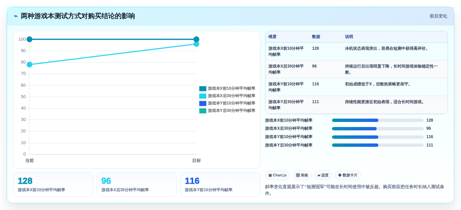Click the cyan data point at 当前
The image size is (461, 210).
click(30, 65)
